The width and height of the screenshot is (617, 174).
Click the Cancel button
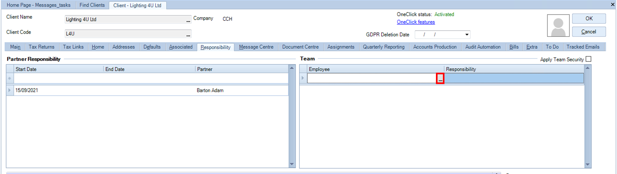pyautogui.click(x=589, y=32)
